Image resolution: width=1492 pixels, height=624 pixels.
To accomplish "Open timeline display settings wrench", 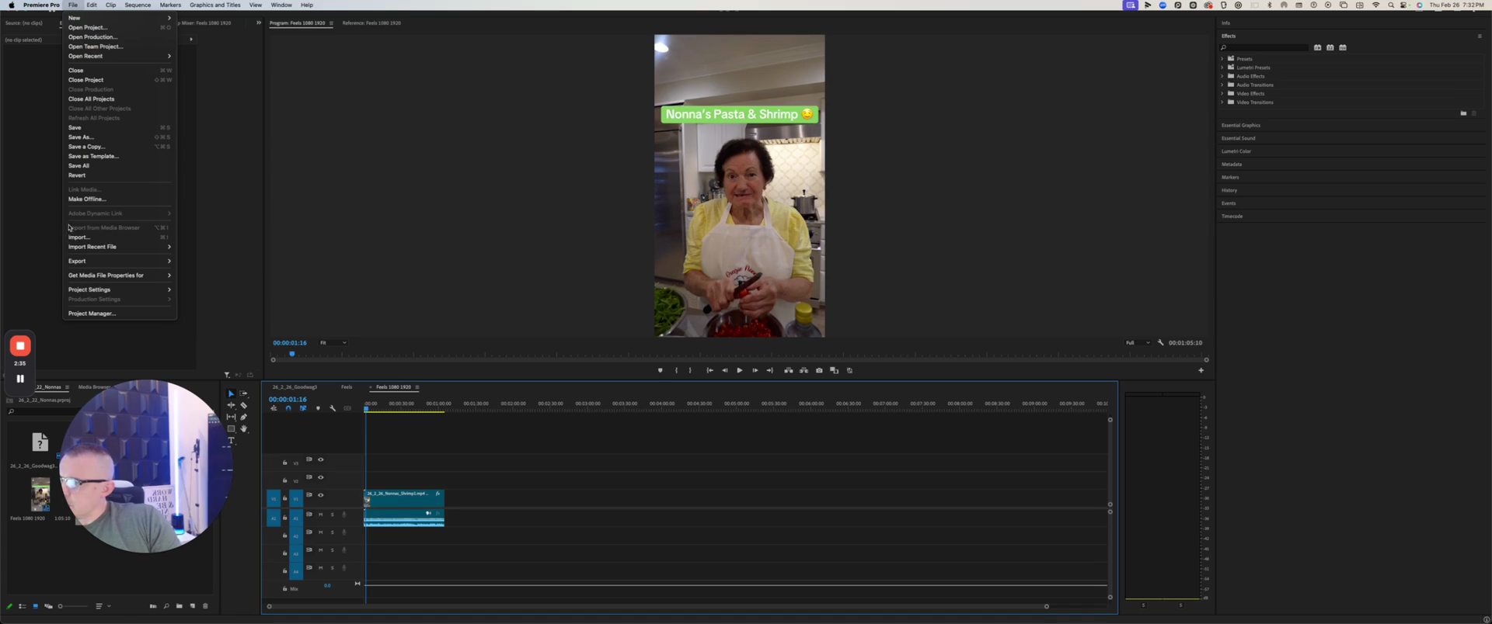I will (333, 408).
